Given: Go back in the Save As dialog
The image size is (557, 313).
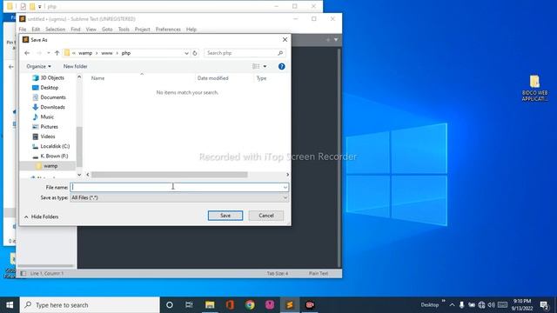Looking at the screenshot, I should [27, 53].
